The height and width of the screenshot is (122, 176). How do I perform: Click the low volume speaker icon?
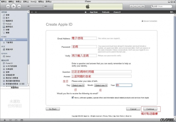(x=28, y=6)
